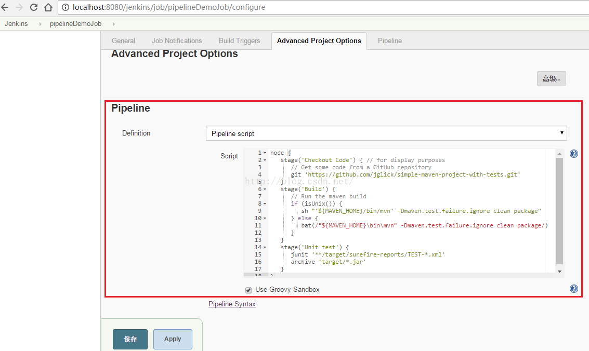The image size is (589, 351).
Task: Click "// Run the maven build" comment
Action: tap(329, 196)
